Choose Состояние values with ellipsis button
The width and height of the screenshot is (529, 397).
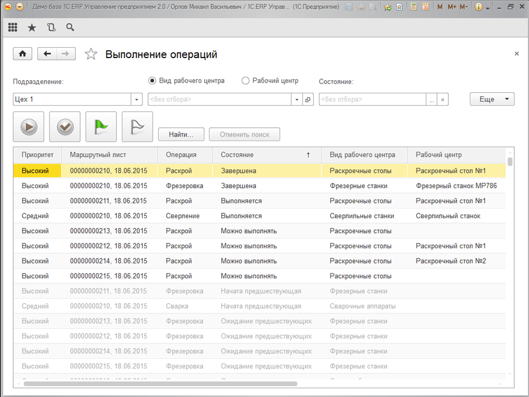tap(431, 99)
